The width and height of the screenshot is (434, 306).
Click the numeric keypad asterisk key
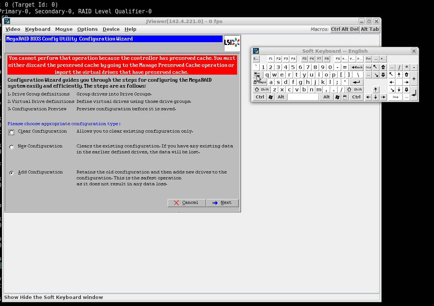pyautogui.click(x=407, y=67)
